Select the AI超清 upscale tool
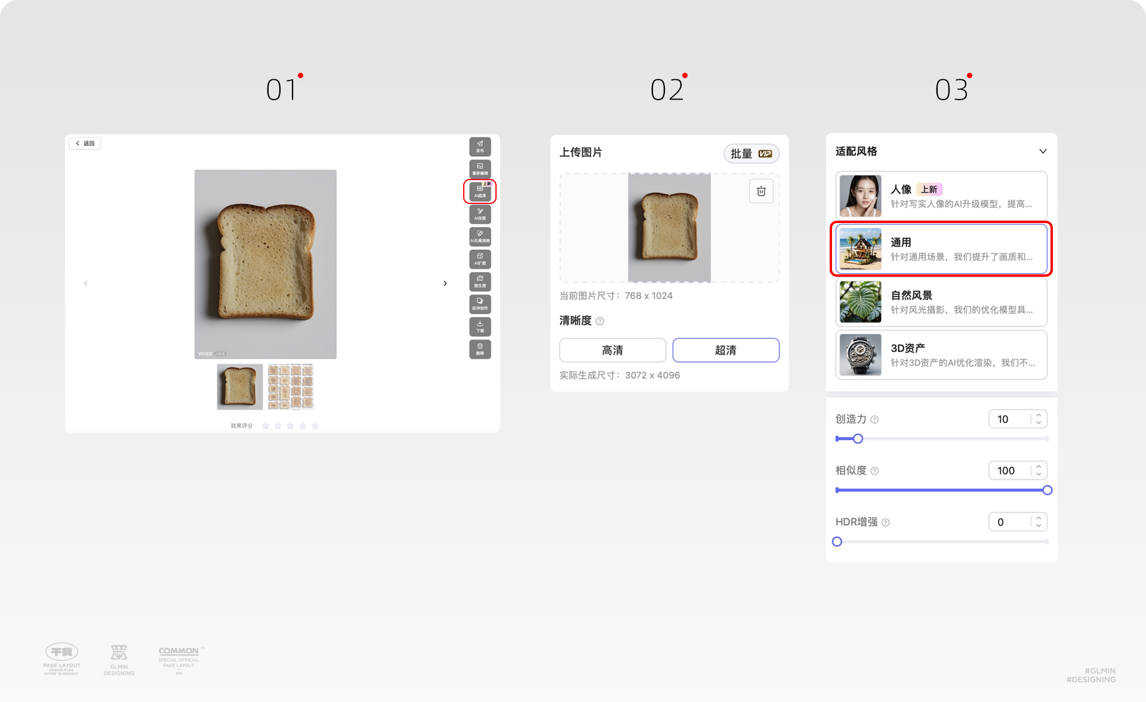The height and width of the screenshot is (702, 1146). tap(480, 191)
